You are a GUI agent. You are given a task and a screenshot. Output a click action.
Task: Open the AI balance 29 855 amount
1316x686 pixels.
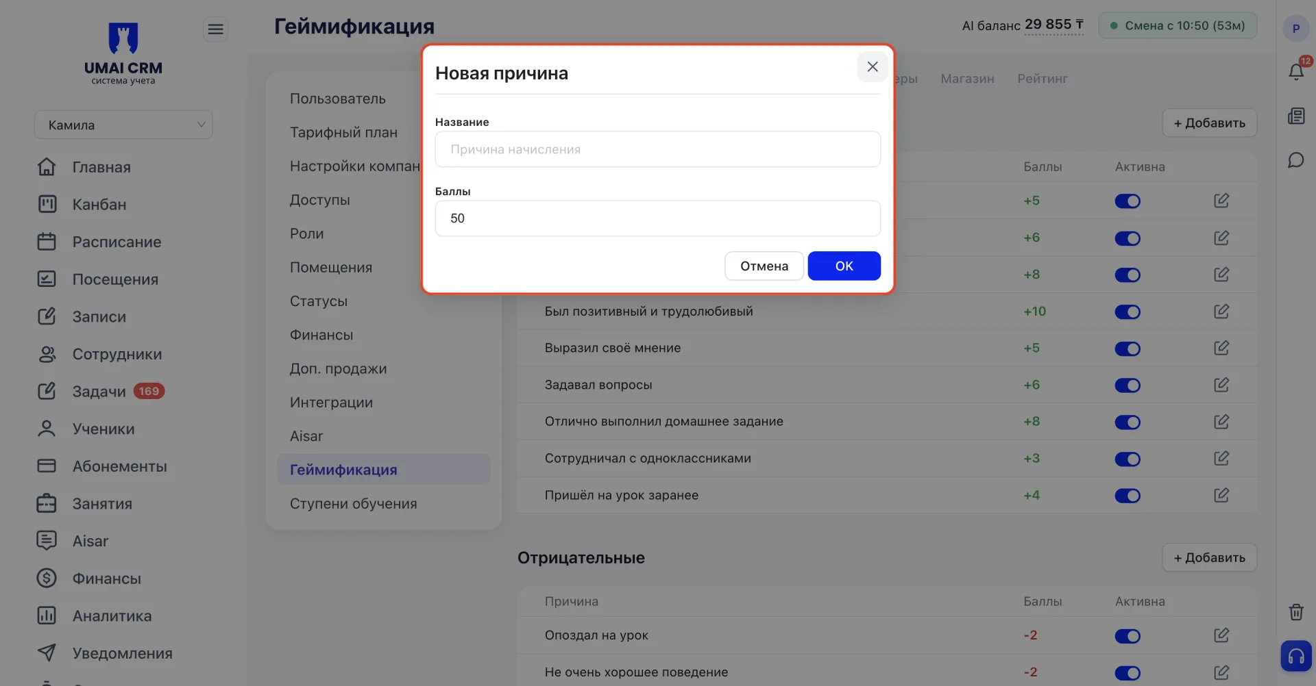(x=1053, y=25)
